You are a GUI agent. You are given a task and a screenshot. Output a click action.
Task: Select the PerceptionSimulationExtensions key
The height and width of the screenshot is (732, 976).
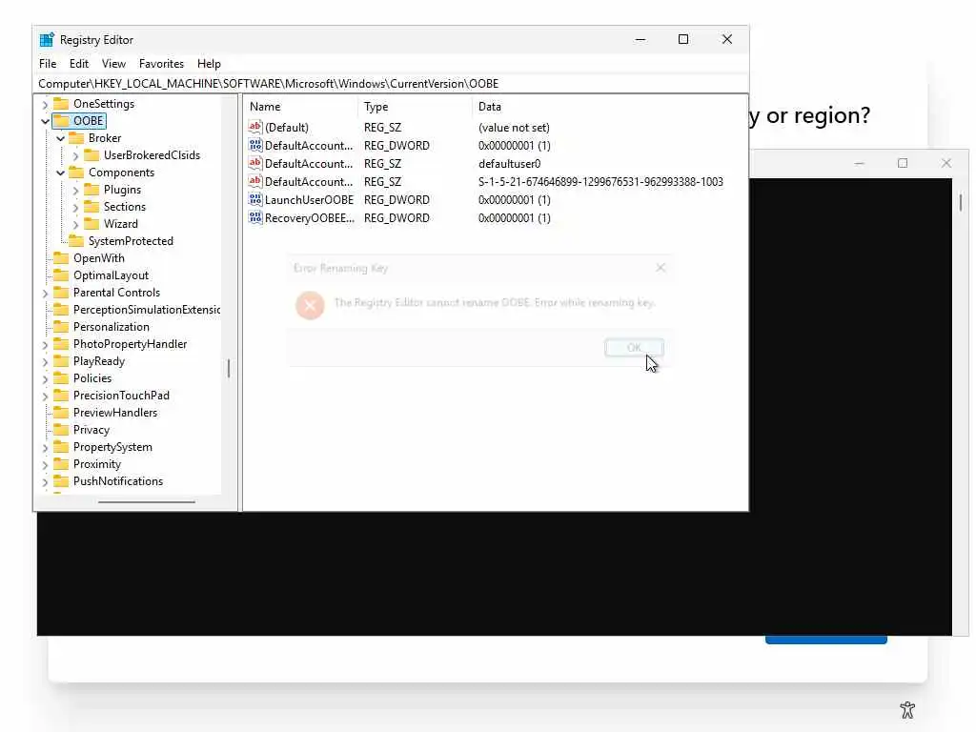point(146,310)
